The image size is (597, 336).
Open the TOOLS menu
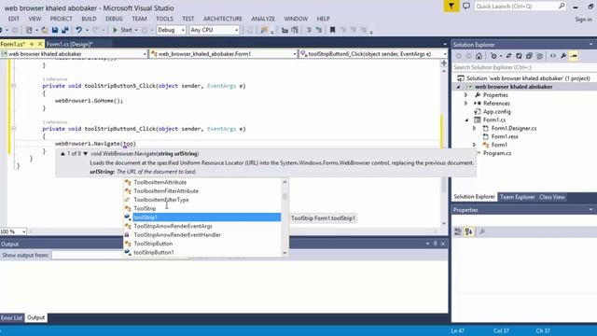point(164,19)
